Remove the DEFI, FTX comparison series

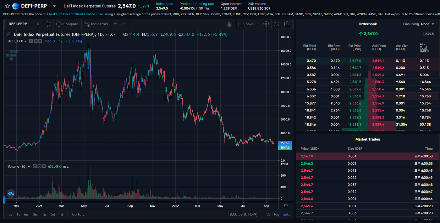point(40,41)
